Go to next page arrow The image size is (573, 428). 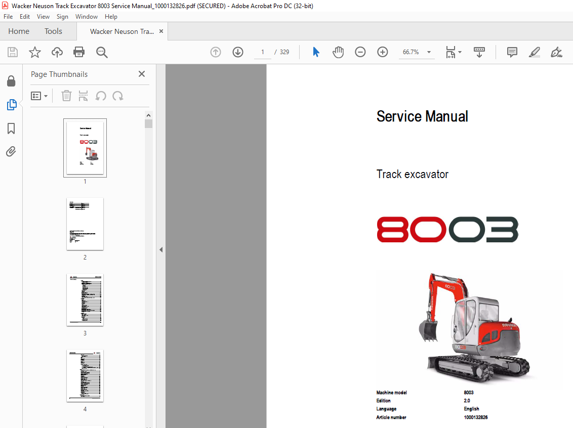(x=238, y=52)
